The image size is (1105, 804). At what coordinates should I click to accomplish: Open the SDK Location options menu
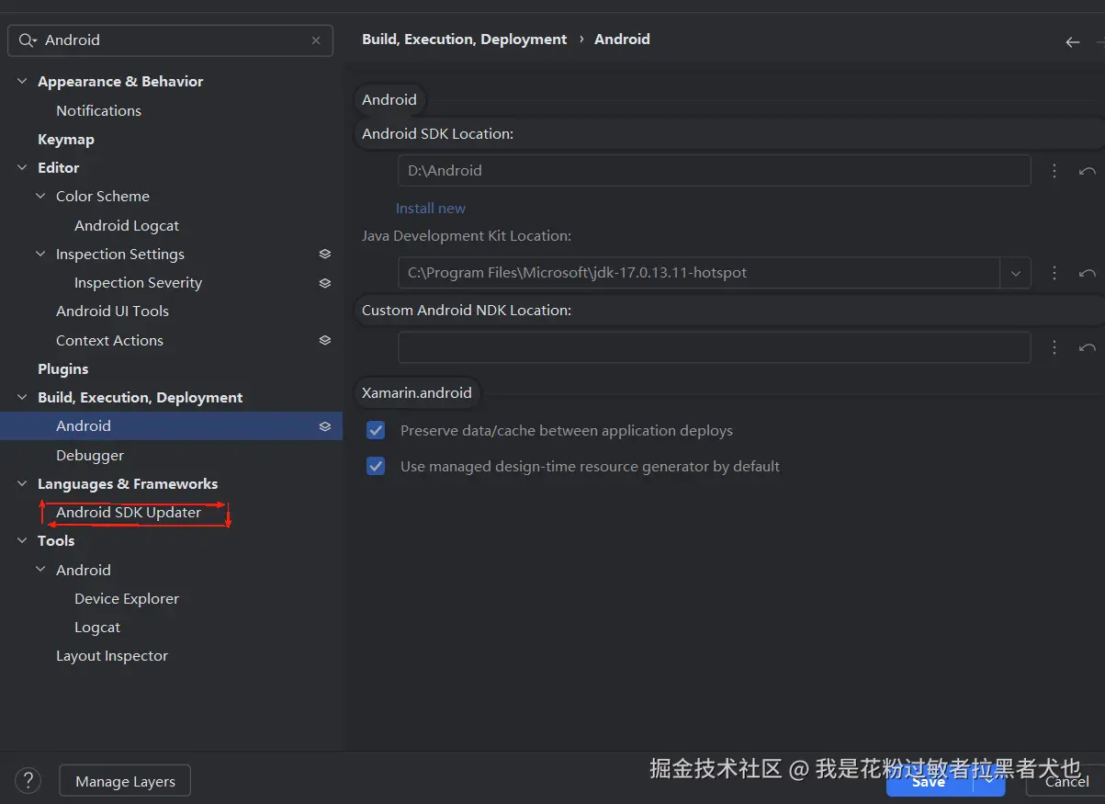pyautogui.click(x=1054, y=171)
